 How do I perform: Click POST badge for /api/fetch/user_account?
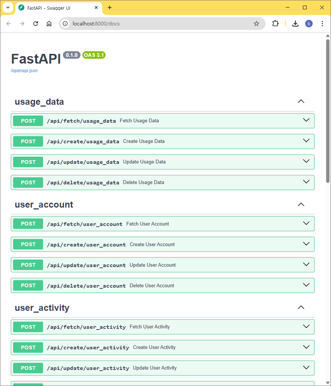[x=28, y=224]
